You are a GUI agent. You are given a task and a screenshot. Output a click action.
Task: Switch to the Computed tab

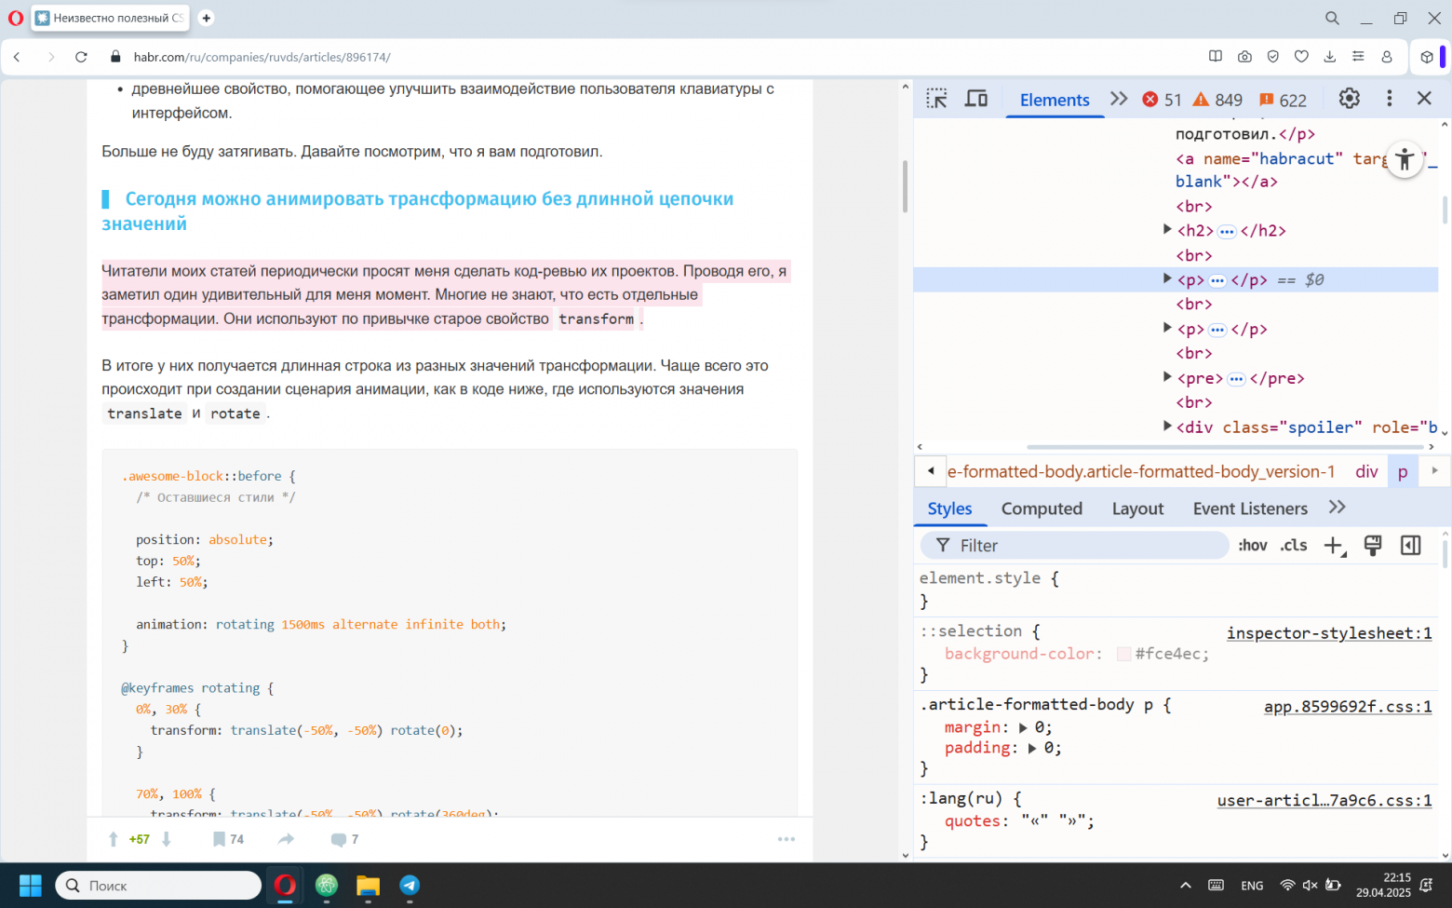pos(1042,508)
